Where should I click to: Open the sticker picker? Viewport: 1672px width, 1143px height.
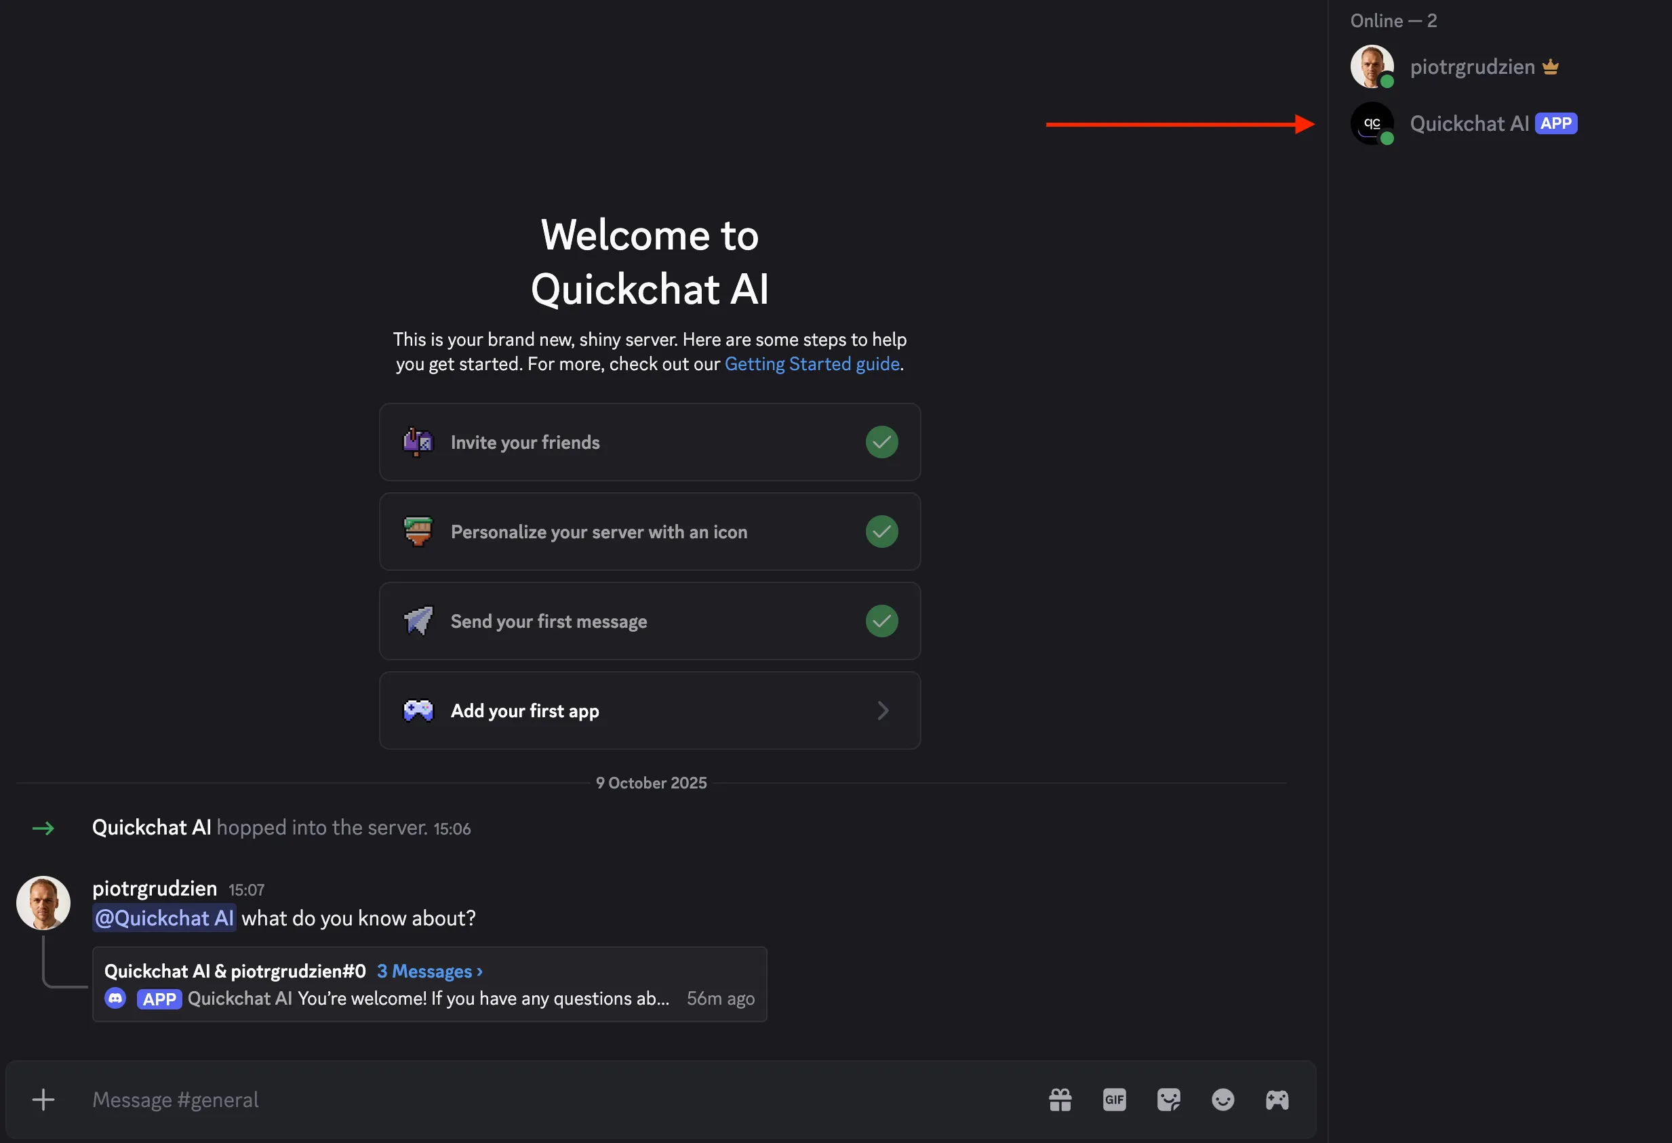pos(1168,1099)
